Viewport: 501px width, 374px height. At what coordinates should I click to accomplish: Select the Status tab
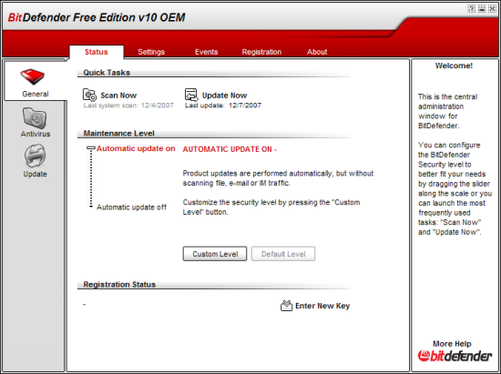pyautogui.click(x=97, y=52)
